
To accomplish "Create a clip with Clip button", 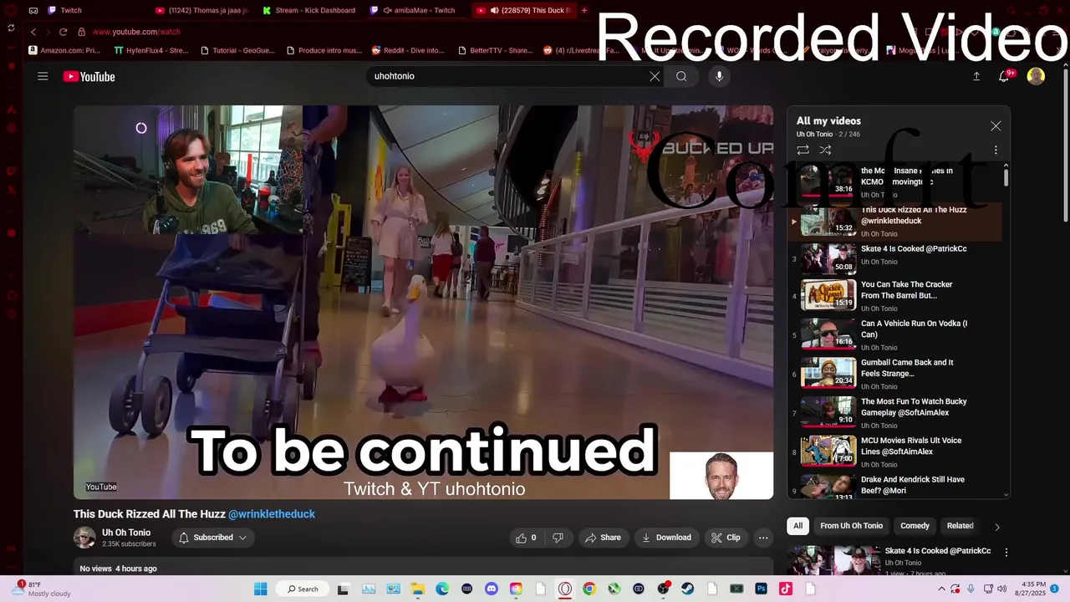I will point(726,538).
